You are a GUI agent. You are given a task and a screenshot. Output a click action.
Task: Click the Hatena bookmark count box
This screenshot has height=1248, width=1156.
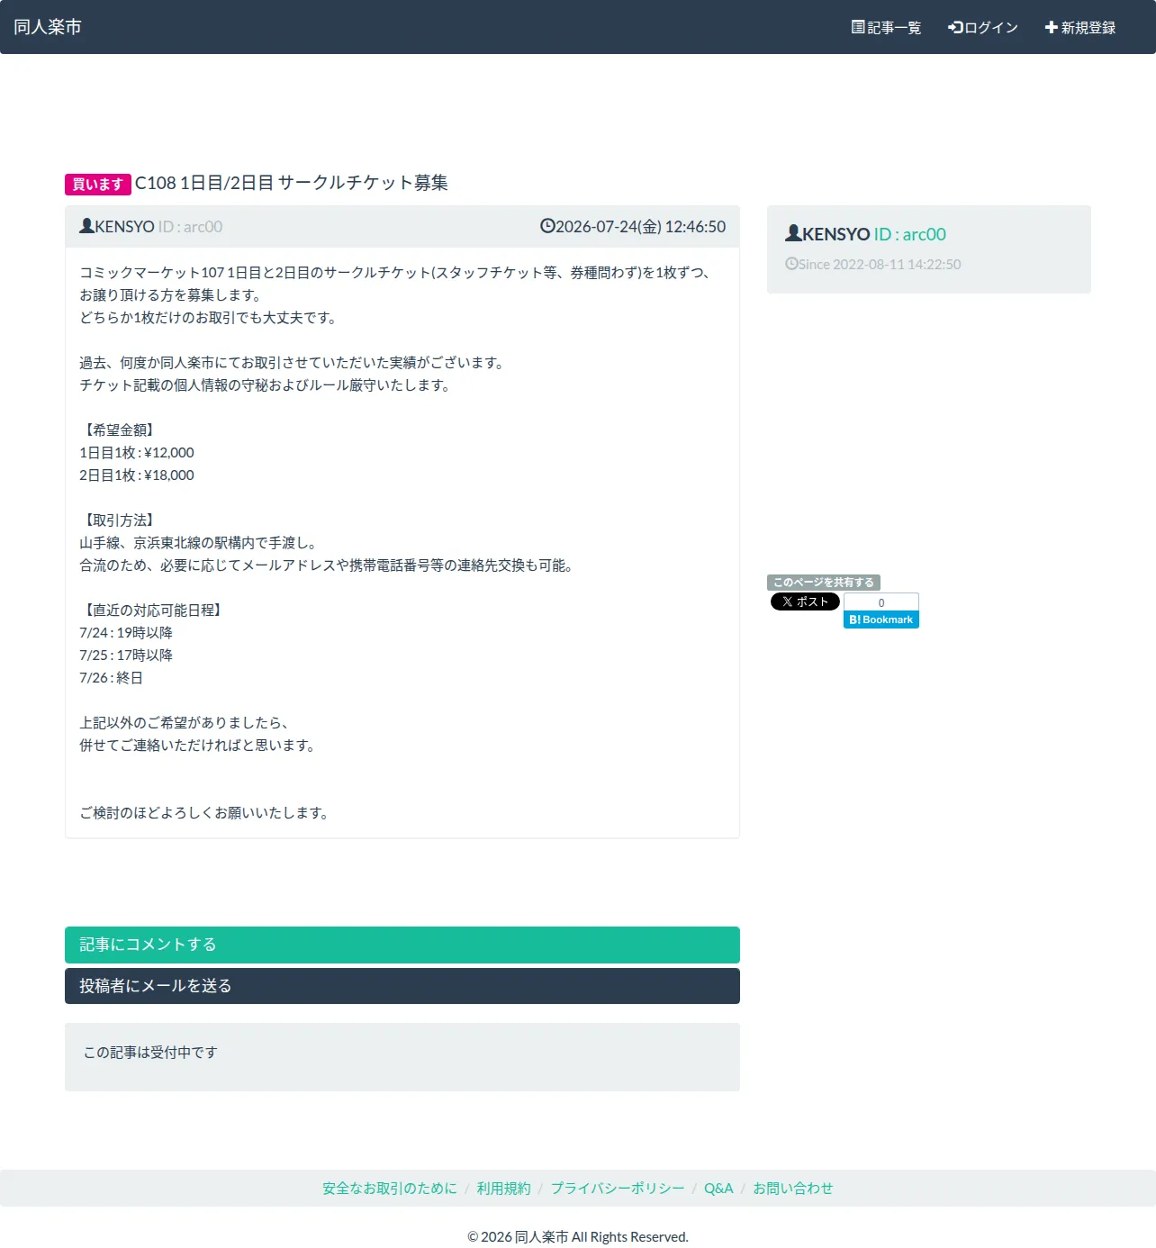[881, 602]
